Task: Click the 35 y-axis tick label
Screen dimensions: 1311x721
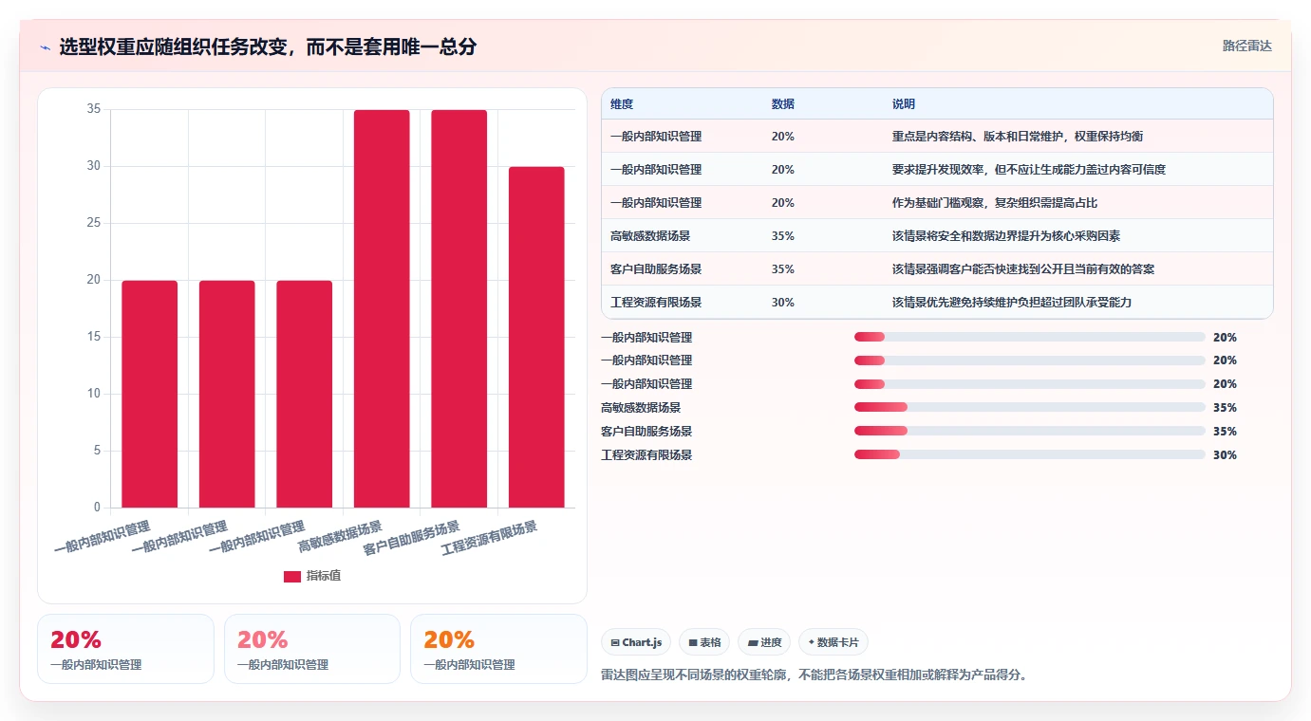Action: point(94,109)
